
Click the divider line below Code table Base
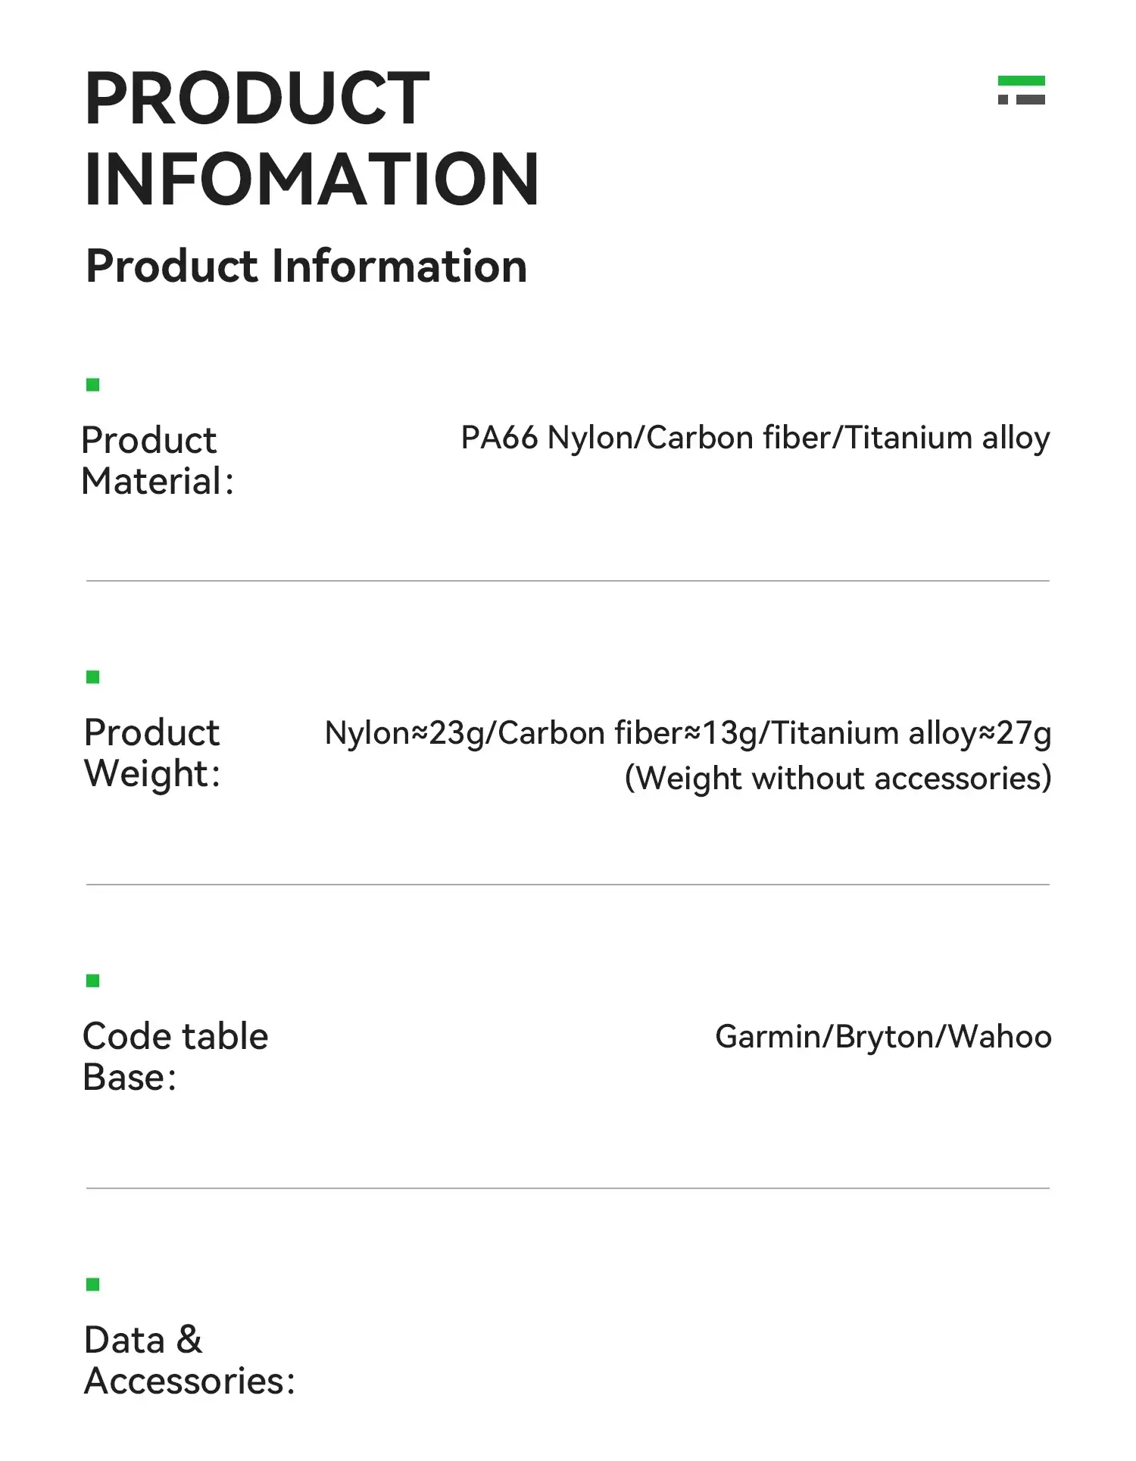pyautogui.click(x=568, y=1188)
